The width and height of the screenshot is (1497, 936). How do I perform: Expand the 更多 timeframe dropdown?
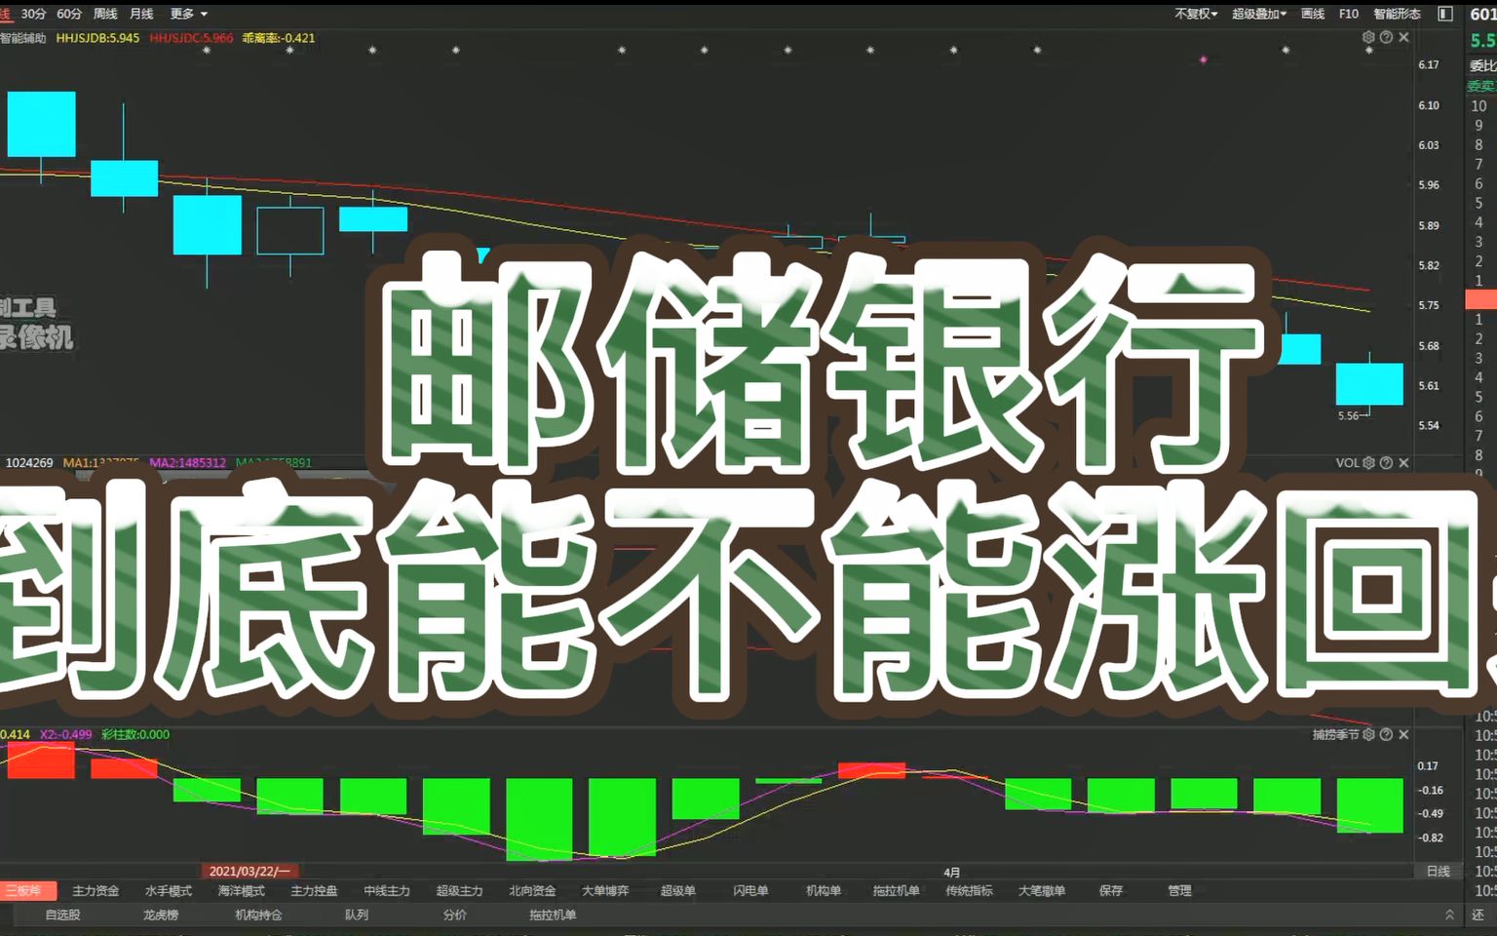pos(188,14)
